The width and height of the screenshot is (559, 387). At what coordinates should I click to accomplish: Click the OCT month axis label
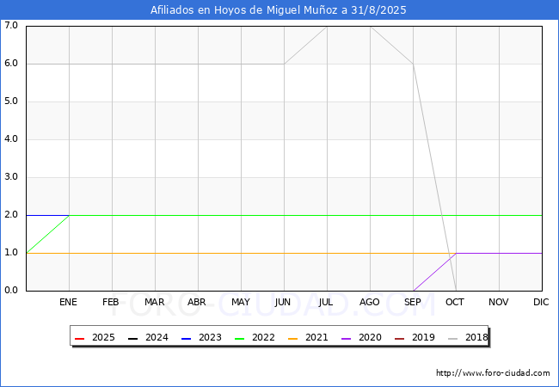(x=456, y=302)
